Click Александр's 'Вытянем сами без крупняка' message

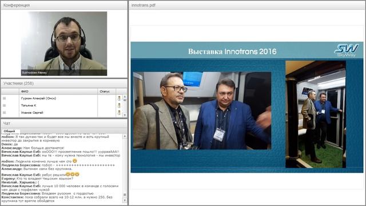pyautogui.click(x=37, y=169)
